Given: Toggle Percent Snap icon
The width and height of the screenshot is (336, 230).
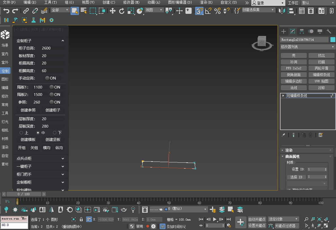Looking at the screenshot, I should pyautogui.click(x=217, y=11).
